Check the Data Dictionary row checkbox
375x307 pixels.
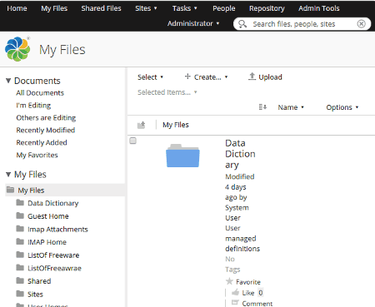point(133,141)
